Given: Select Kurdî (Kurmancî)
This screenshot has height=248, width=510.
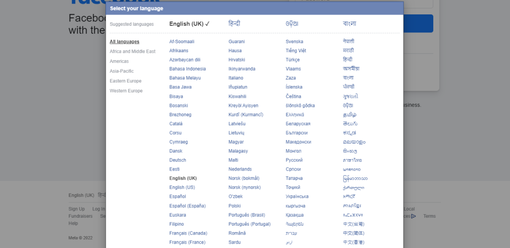Looking at the screenshot, I should pos(246,115).
